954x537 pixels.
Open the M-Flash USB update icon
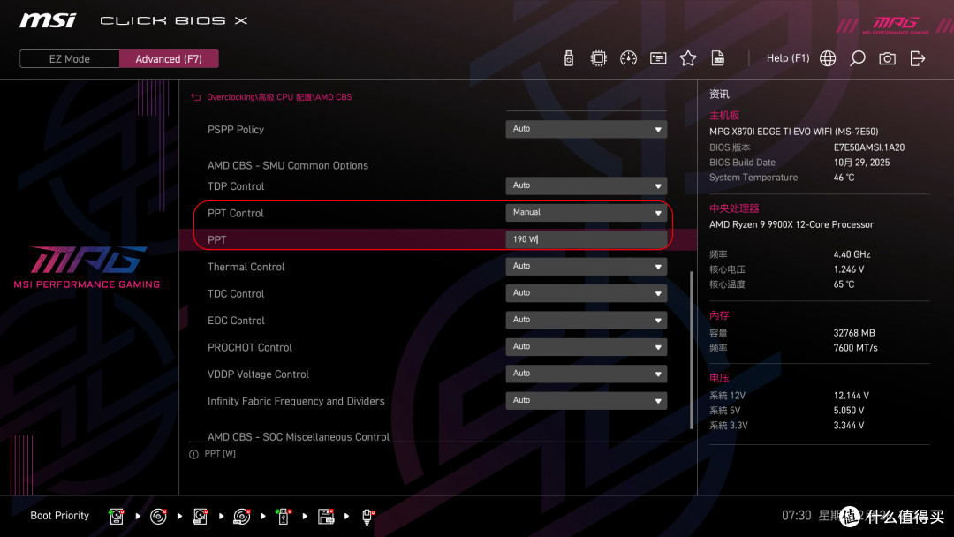[x=569, y=58]
